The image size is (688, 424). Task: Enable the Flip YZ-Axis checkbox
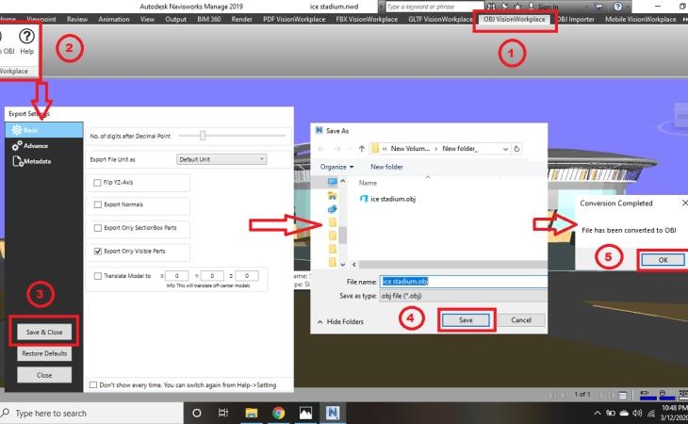point(97,183)
